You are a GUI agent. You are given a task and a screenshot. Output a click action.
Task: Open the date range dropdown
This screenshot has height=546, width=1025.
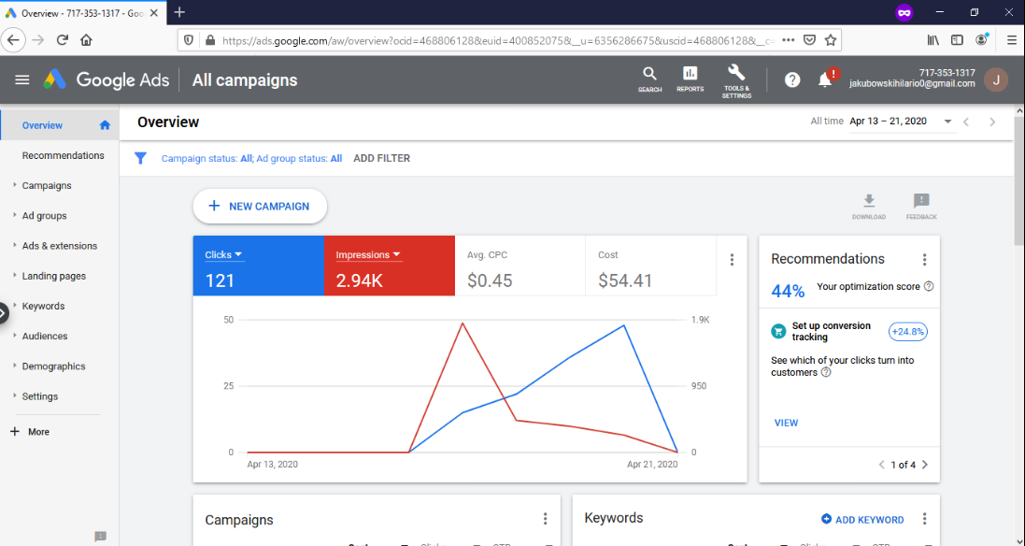point(902,122)
